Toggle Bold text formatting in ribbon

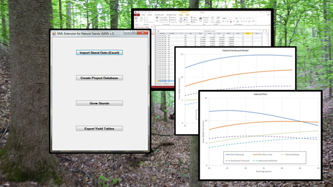click(x=223, y=21)
